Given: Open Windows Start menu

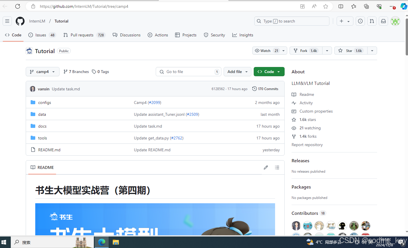Looking at the screenshot, I should pyautogui.click(x=4, y=242).
